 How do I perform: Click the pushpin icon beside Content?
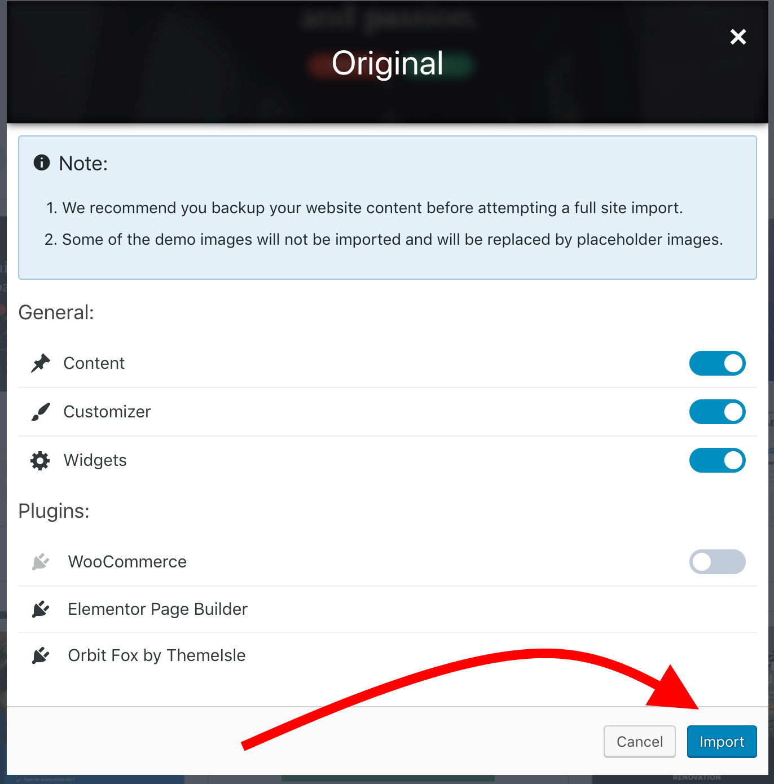pos(40,363)
